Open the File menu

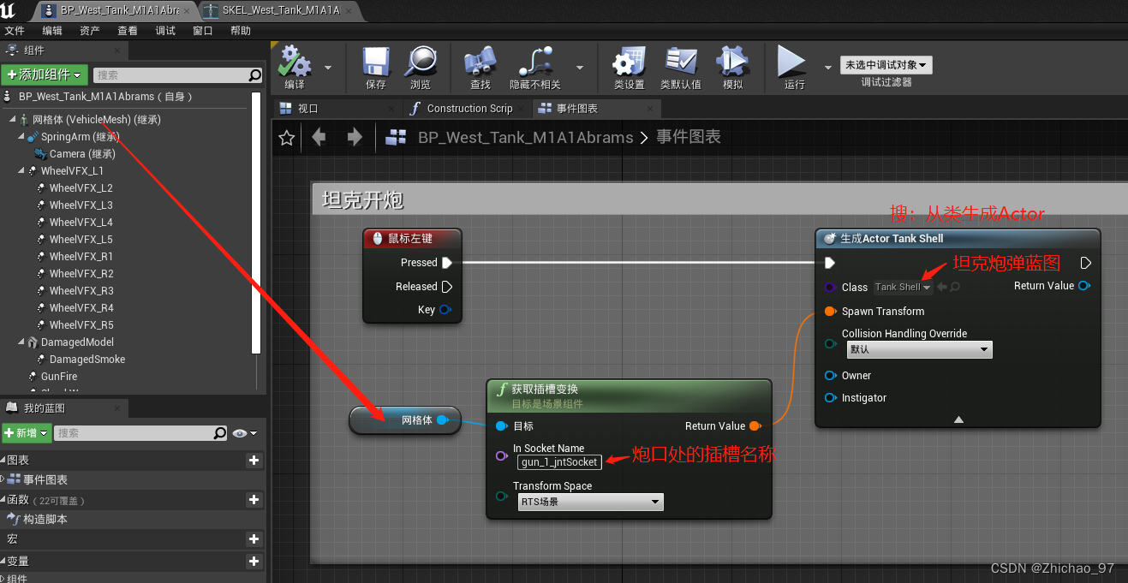click(x=15, y=31)
